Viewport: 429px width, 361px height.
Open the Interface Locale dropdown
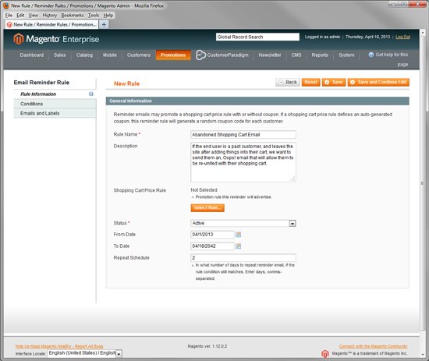[119, 354]
